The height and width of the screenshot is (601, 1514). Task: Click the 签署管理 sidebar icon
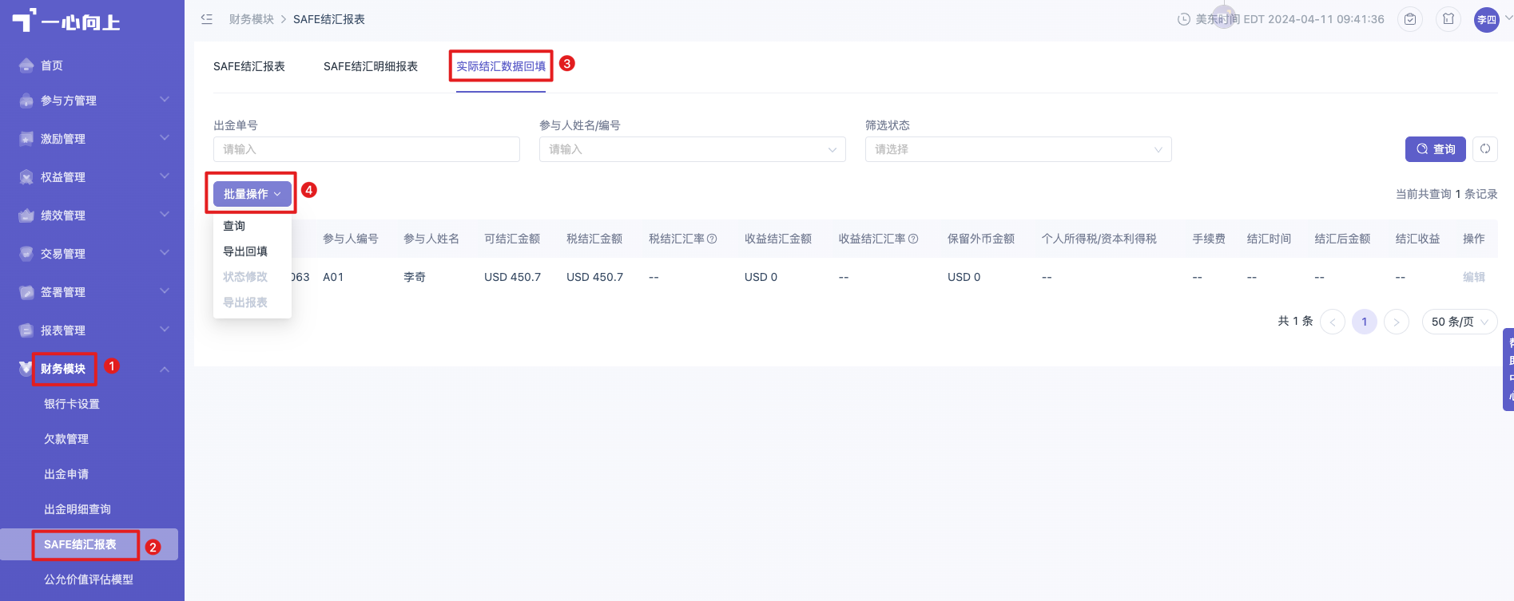[x=26, y=292]
